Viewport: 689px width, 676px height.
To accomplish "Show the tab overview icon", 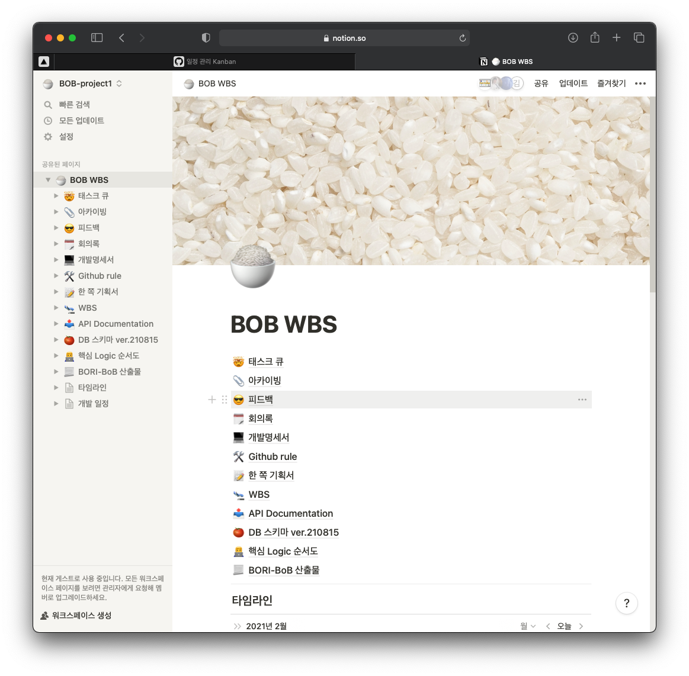I will [x=639, y=38].
